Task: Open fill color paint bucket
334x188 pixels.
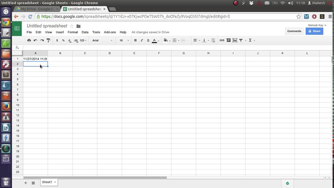Action: click(166, 40)
